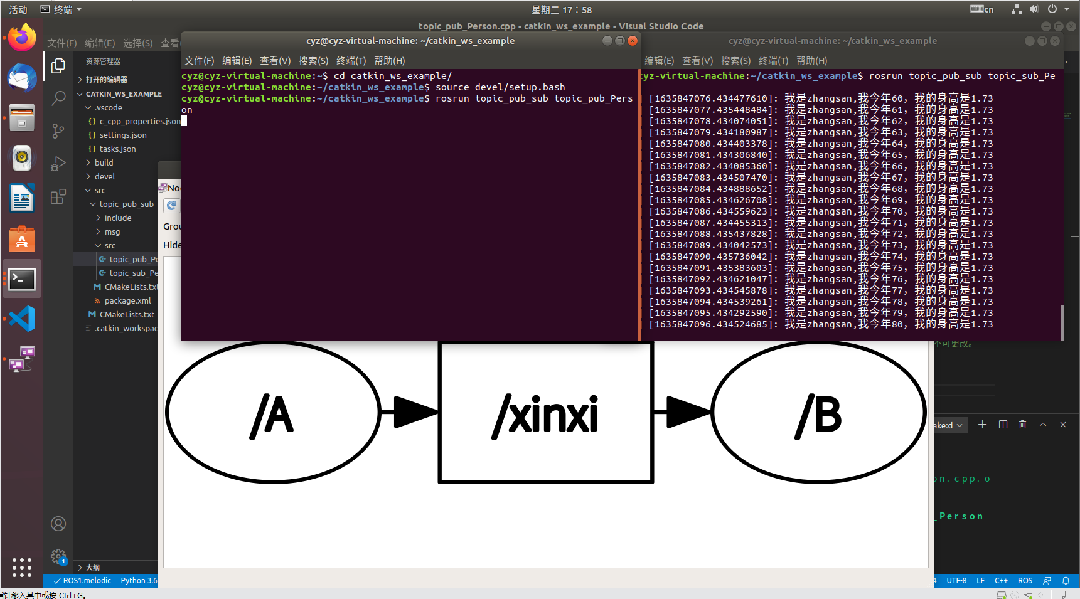1080x599 pixels.
Task: Maximize the VS Code panel with the up chevron
Action: coord(1043,425)
